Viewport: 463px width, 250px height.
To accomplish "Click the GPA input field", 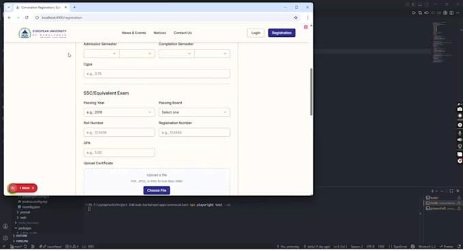I will (x=119, y=153).
